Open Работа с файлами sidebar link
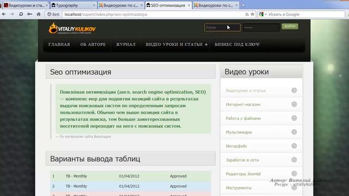 tap(243, 119)
